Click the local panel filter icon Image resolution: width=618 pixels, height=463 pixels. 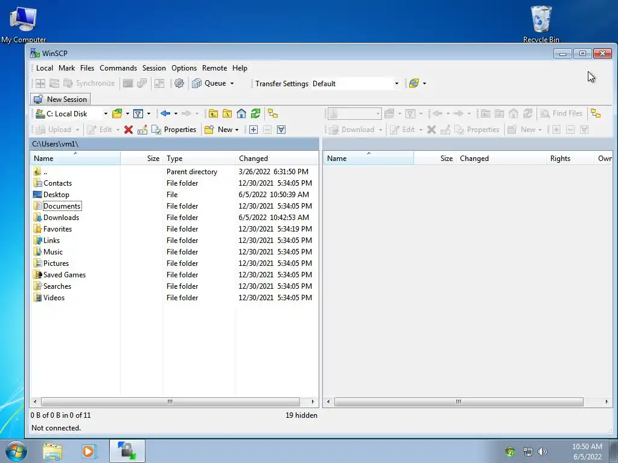(138, 114)
